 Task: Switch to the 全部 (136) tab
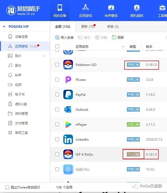coord(63,27)
